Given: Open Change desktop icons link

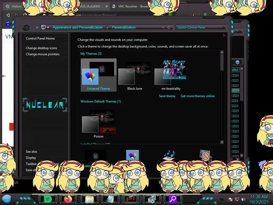Looking at the screenshot, I should (41, 48).
